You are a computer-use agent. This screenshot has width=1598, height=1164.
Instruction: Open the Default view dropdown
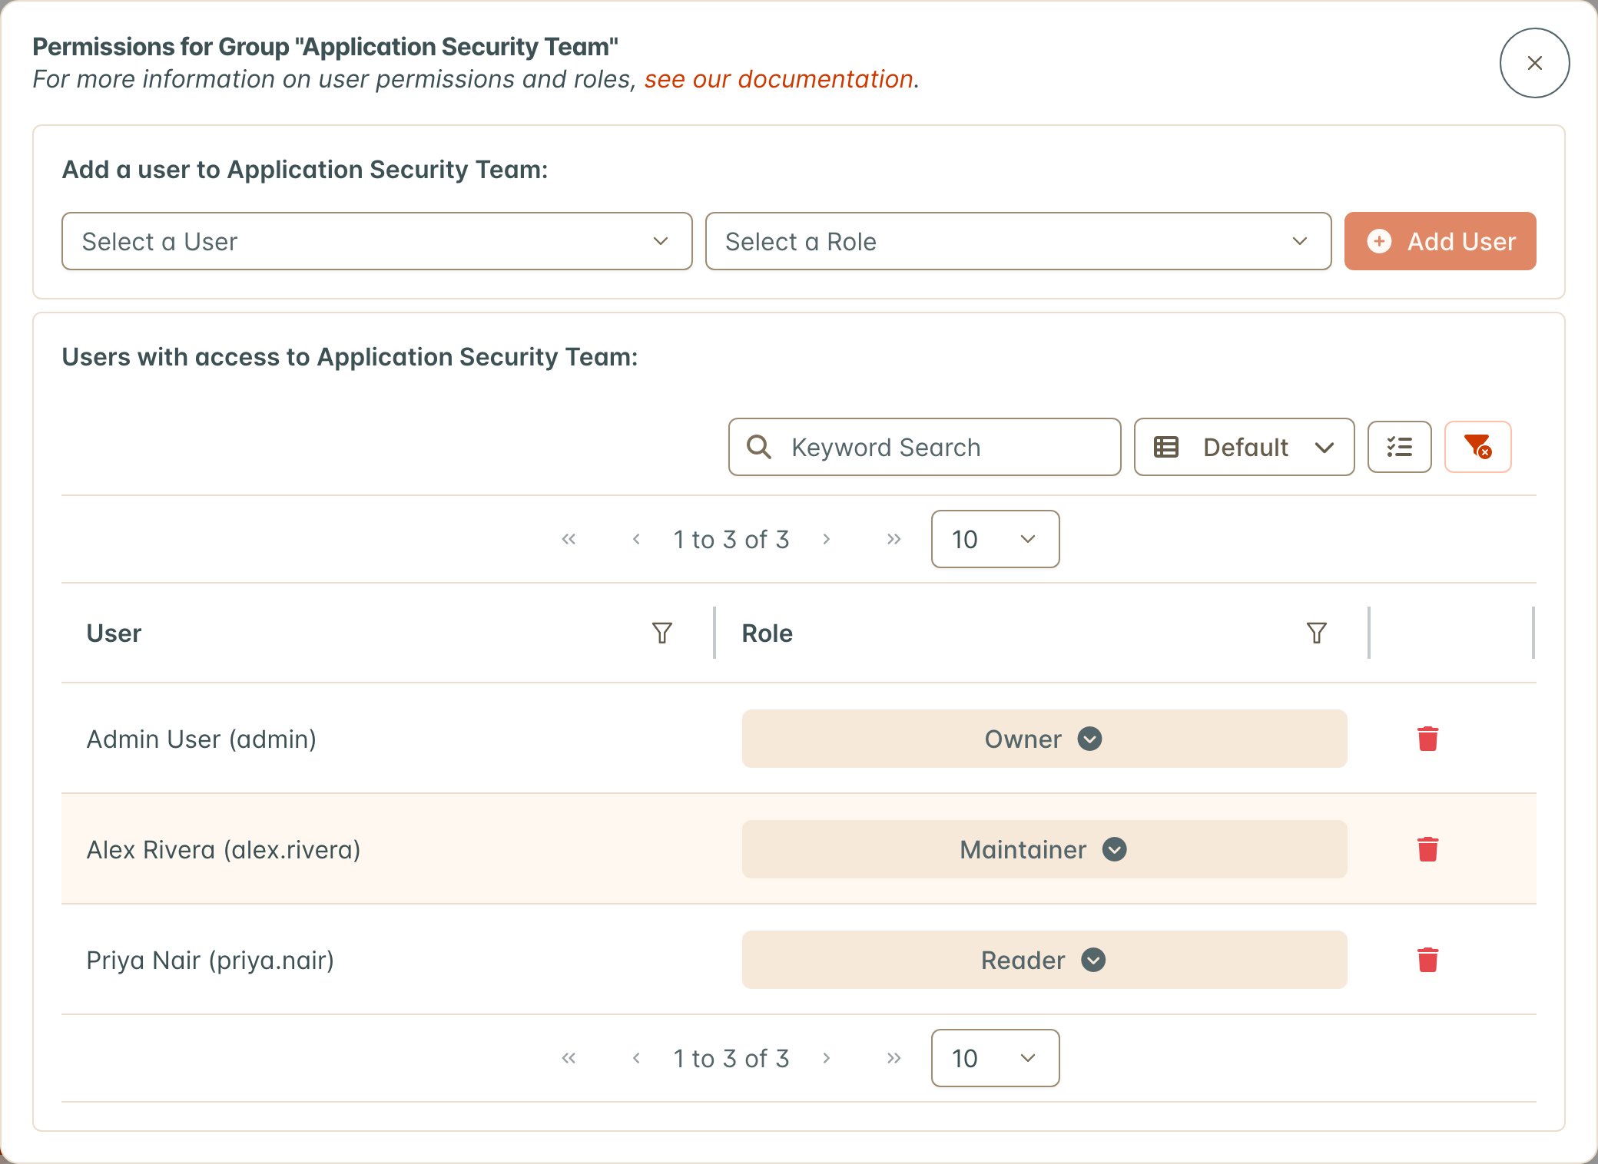click(x=1244, y=447)
